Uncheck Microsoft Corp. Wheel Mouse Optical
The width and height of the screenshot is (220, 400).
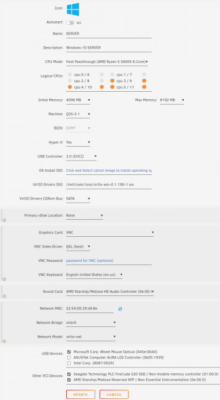tap(69, 352)
